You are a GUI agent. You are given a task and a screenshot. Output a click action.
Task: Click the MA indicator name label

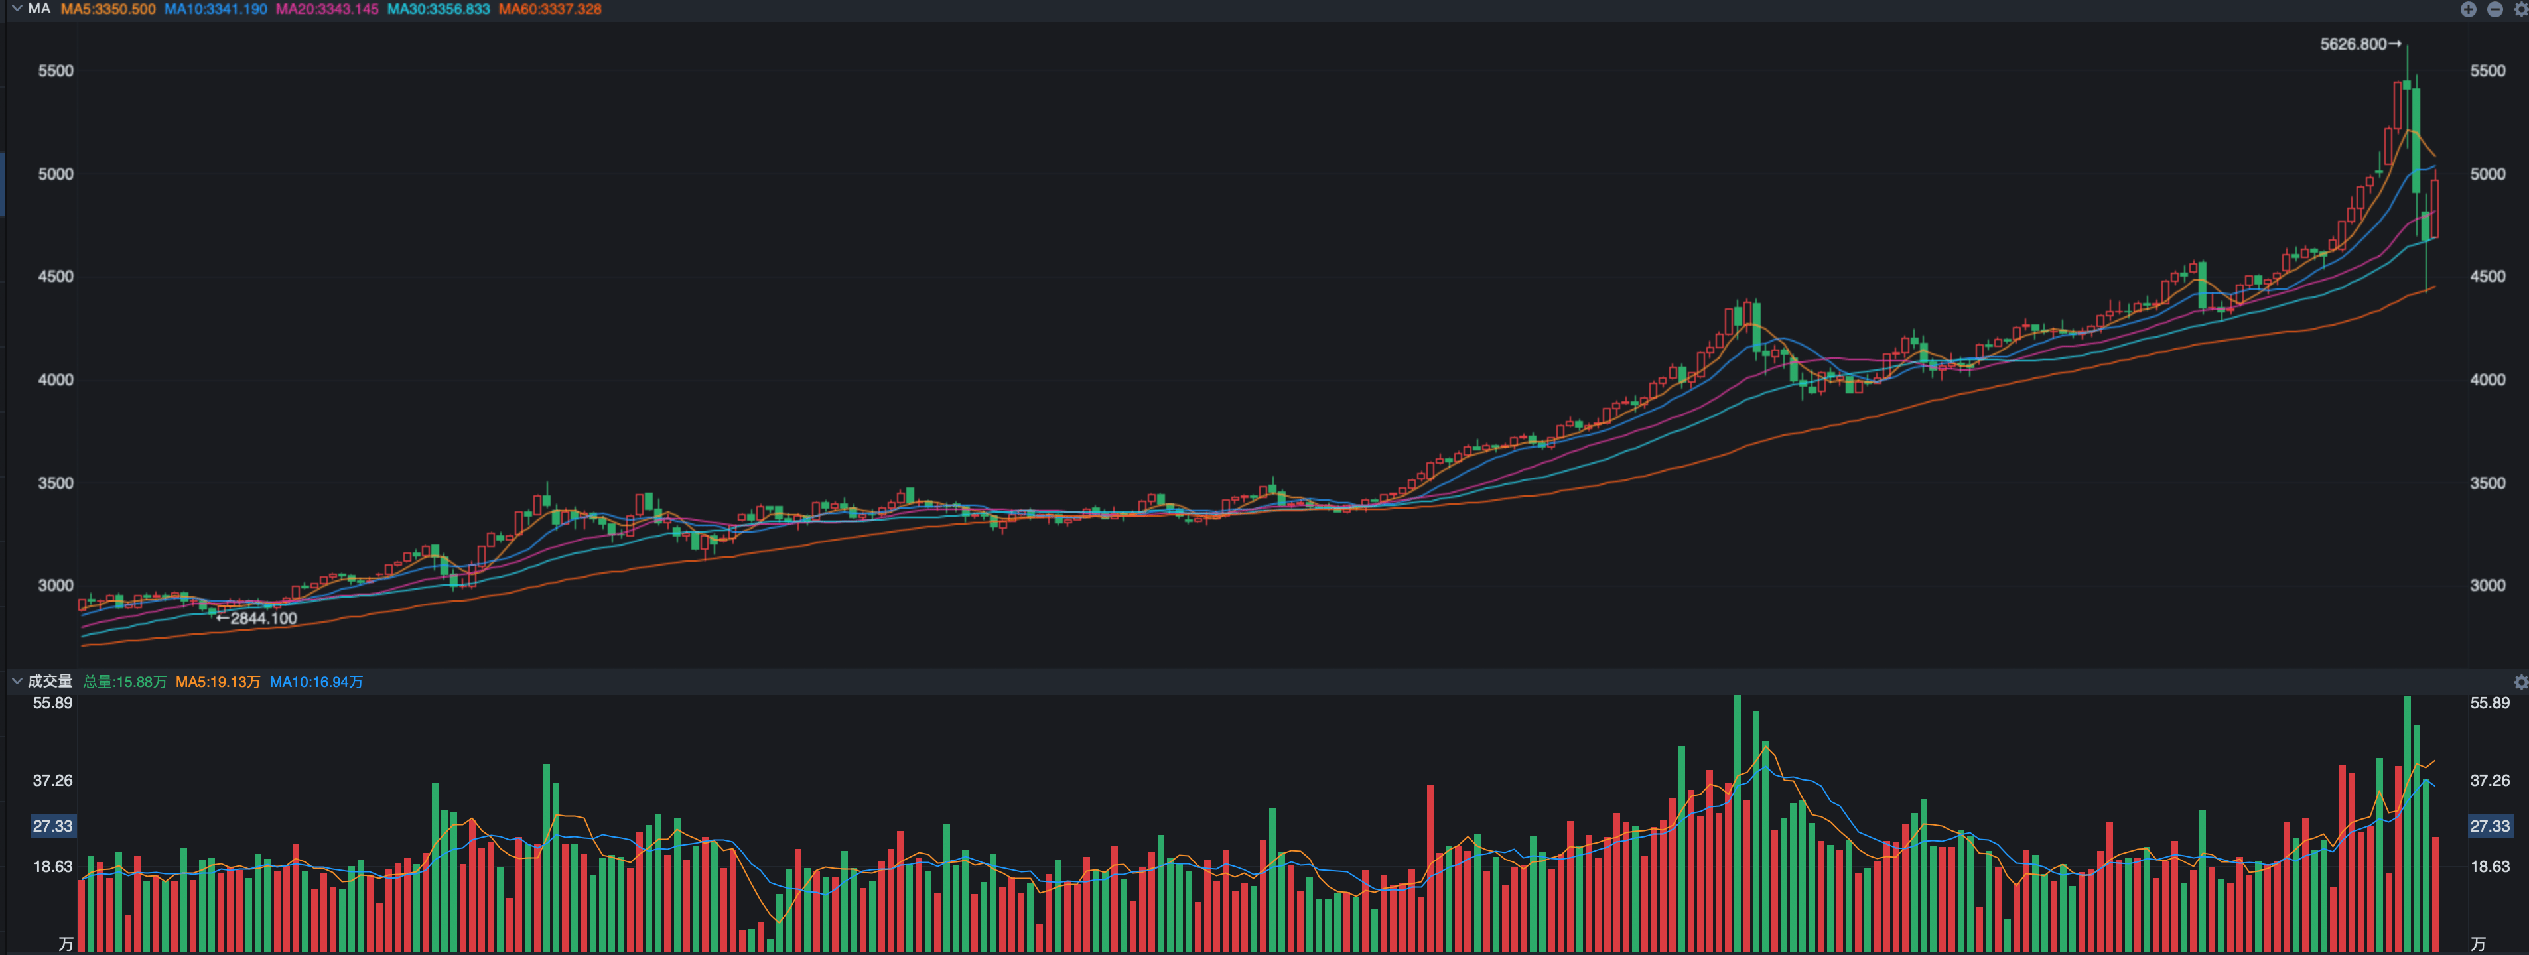[x=39, y=9]
